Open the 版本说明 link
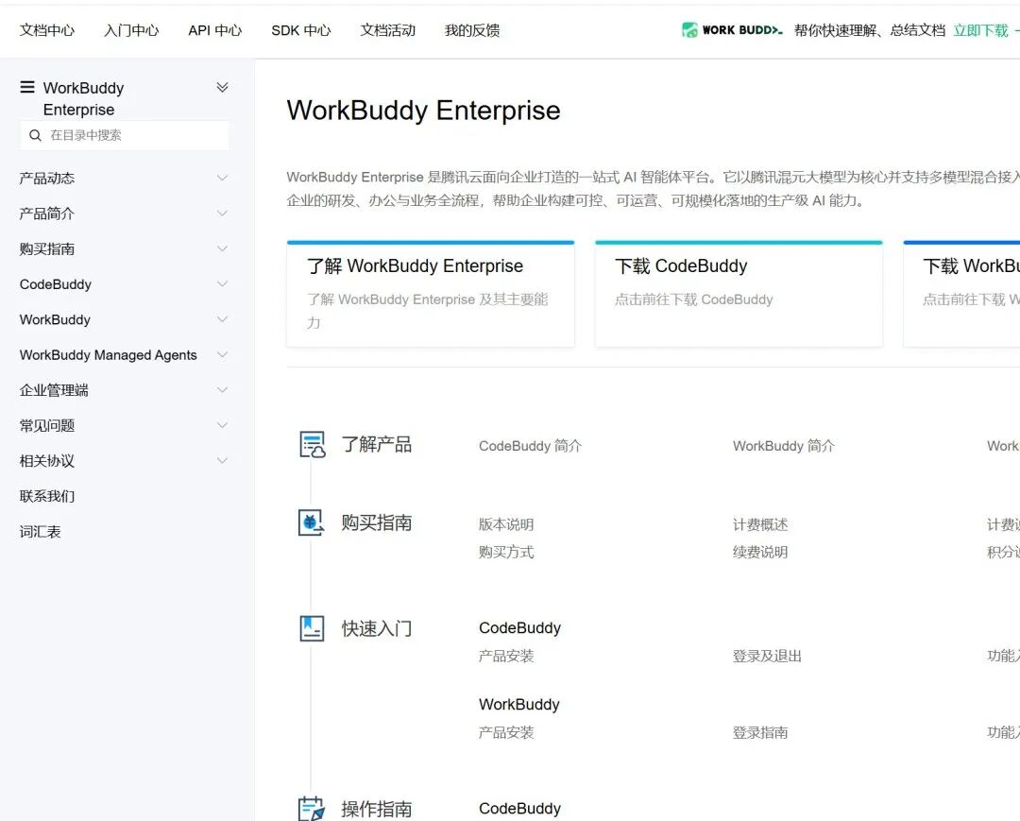The image size is (1020, 821). point(506,524)
